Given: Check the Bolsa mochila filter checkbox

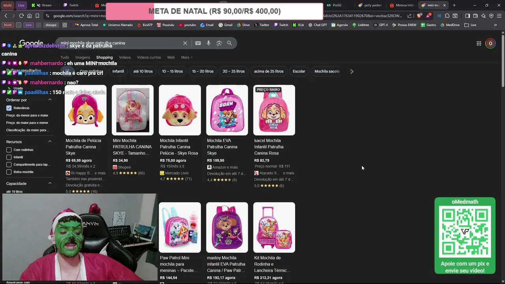Looking at the screenshot, I should tap(9, 172).
